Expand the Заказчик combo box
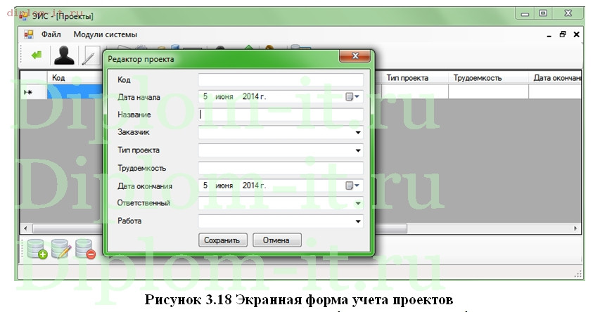Image resolution: width=600 pixels, height=312 pixels. [x=358, y=132]
